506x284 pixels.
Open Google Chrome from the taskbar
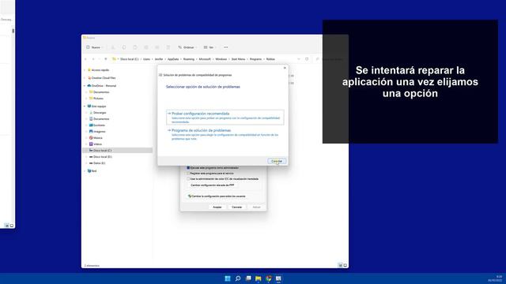click(x=269, y=278)
